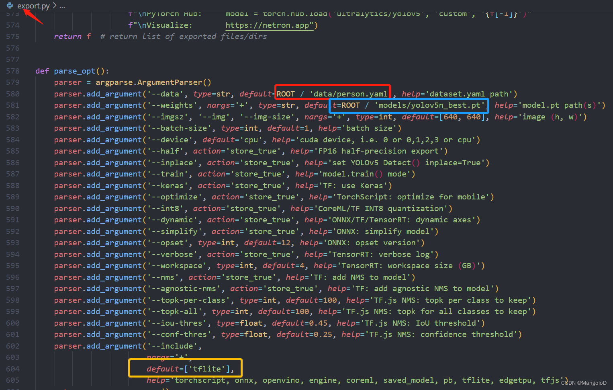The width and height of the screenshot is (613, 390).
Task: Click the '--conf-thres' argument string
Action: pyautogui.click(x=179, y=335)
